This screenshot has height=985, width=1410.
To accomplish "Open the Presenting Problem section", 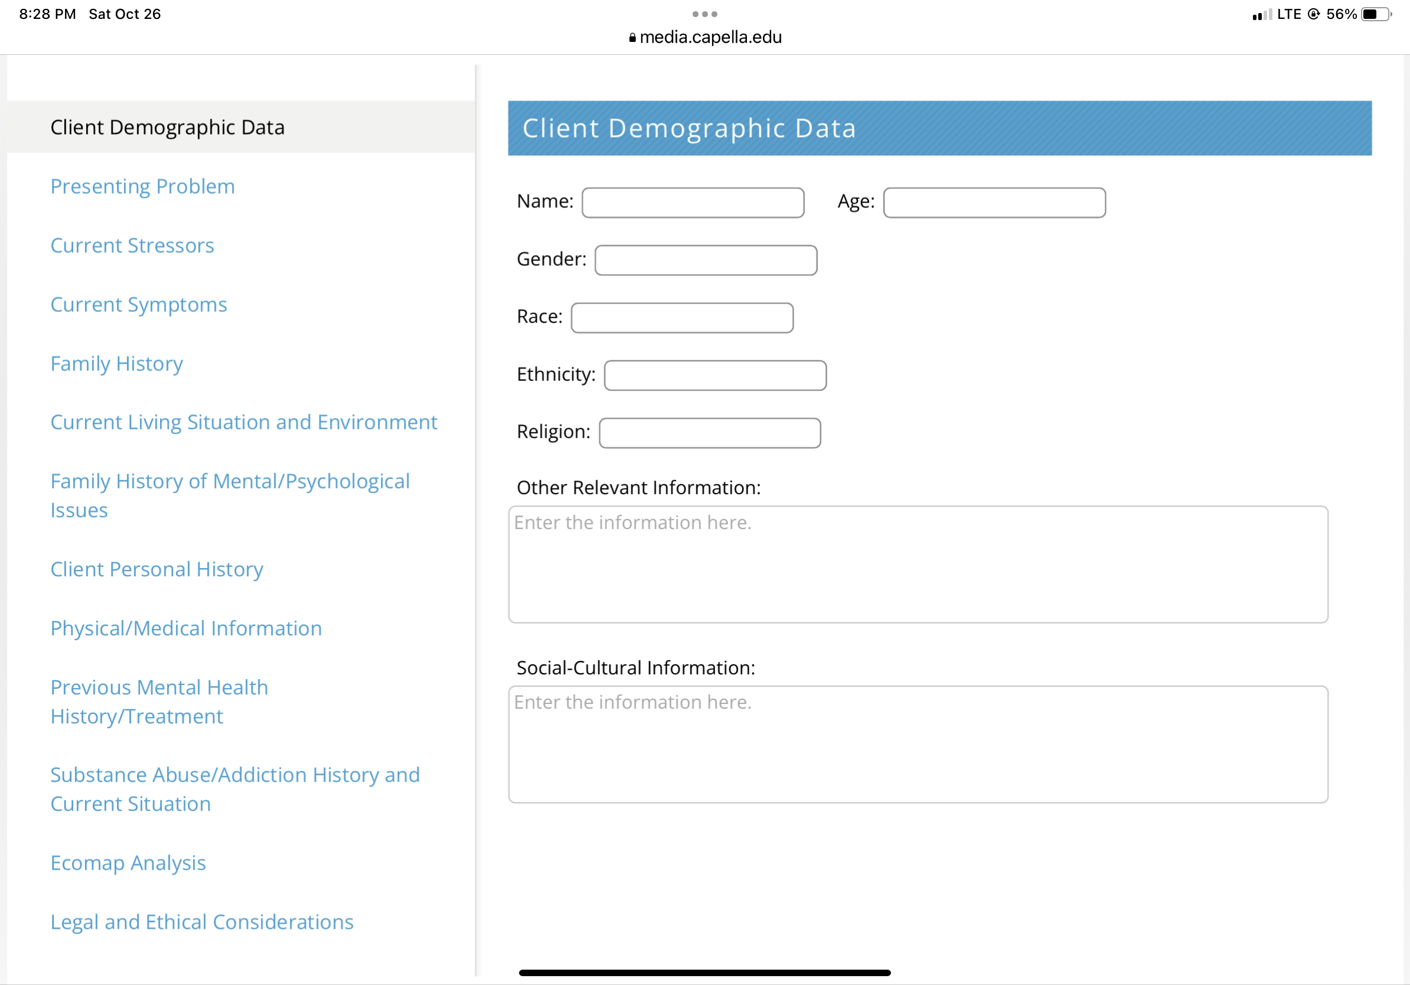I will tap(142, 186).
